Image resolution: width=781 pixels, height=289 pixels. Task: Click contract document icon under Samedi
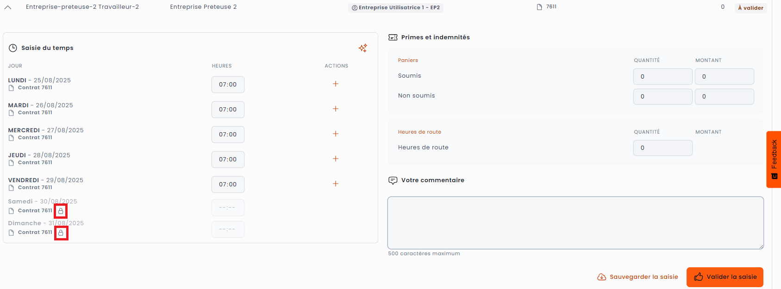coord(11,211)
